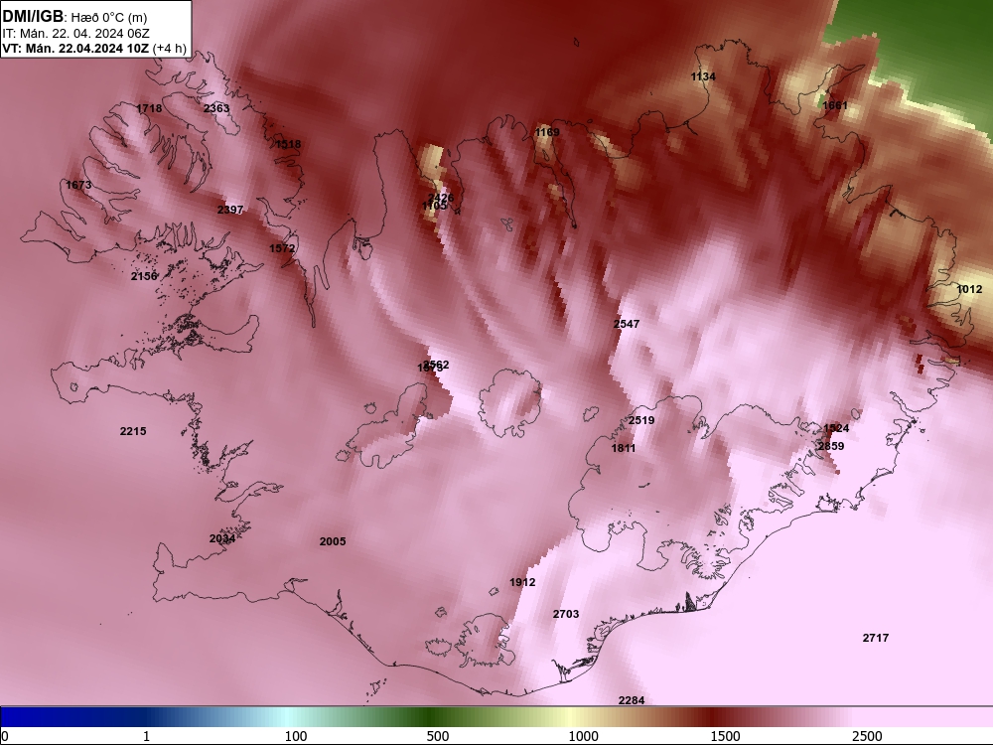Click the 1000 tick on the color scale

(x=583, y=736)
